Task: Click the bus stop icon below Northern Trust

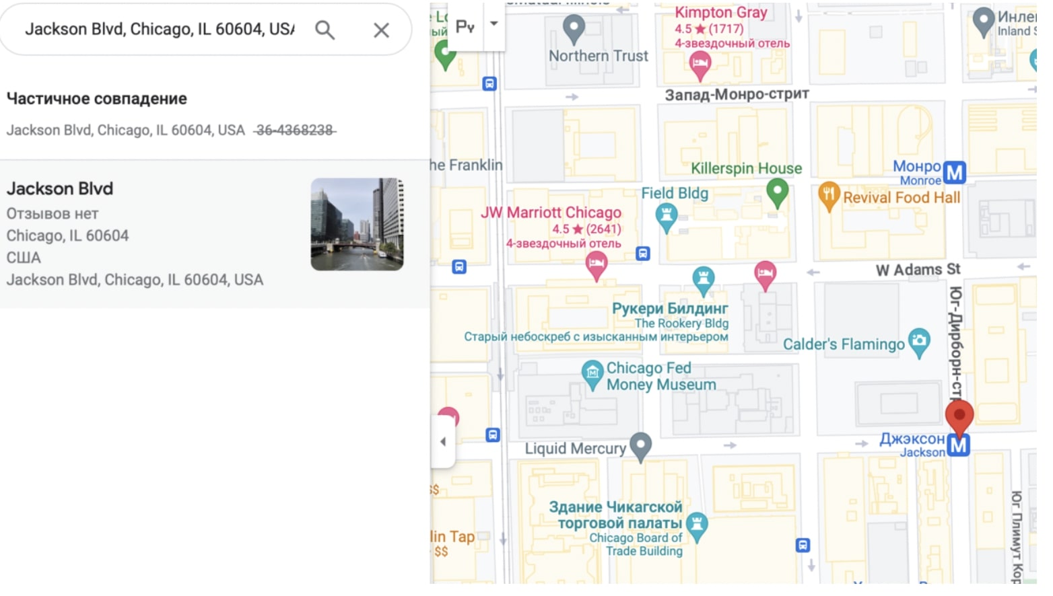Action: pyautogui.click(x=489, y=84)
